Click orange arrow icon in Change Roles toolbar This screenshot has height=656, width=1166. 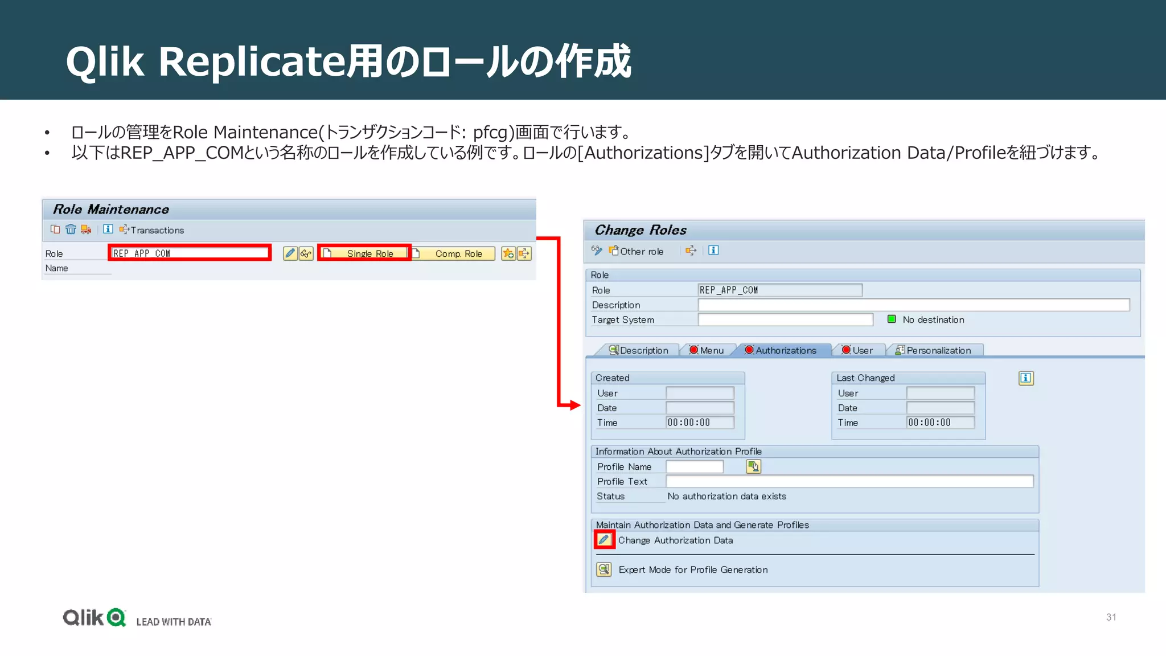click(691, 251)
